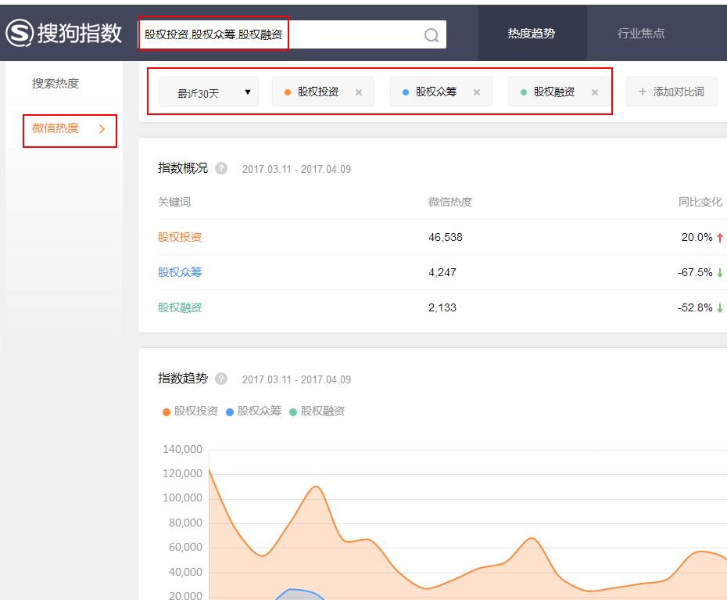Click the plus icon on 添加对比词
Screen dimensions: 727x600
tap(642, 91)
